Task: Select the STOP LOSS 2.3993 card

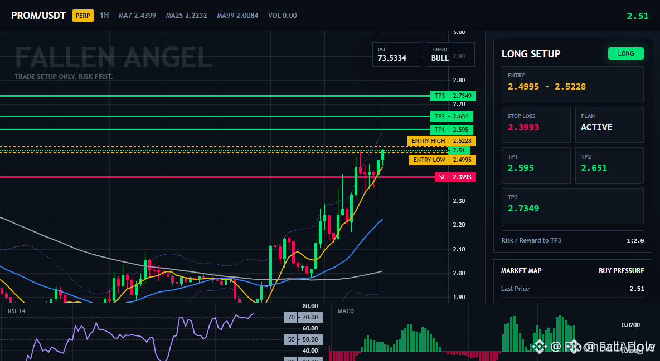Action: [x=536, y=125]
